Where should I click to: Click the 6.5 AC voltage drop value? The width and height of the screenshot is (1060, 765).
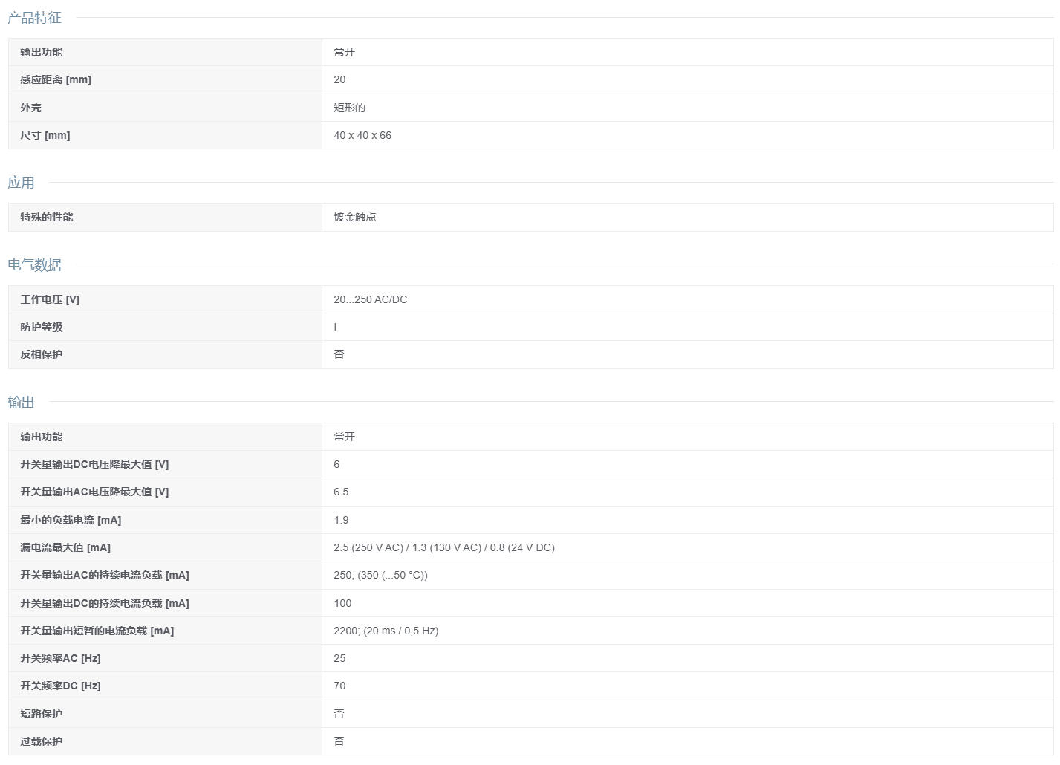341,492
